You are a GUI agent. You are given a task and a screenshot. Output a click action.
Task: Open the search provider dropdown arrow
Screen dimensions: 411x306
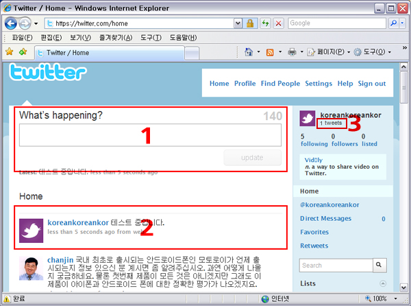(402, 23)
